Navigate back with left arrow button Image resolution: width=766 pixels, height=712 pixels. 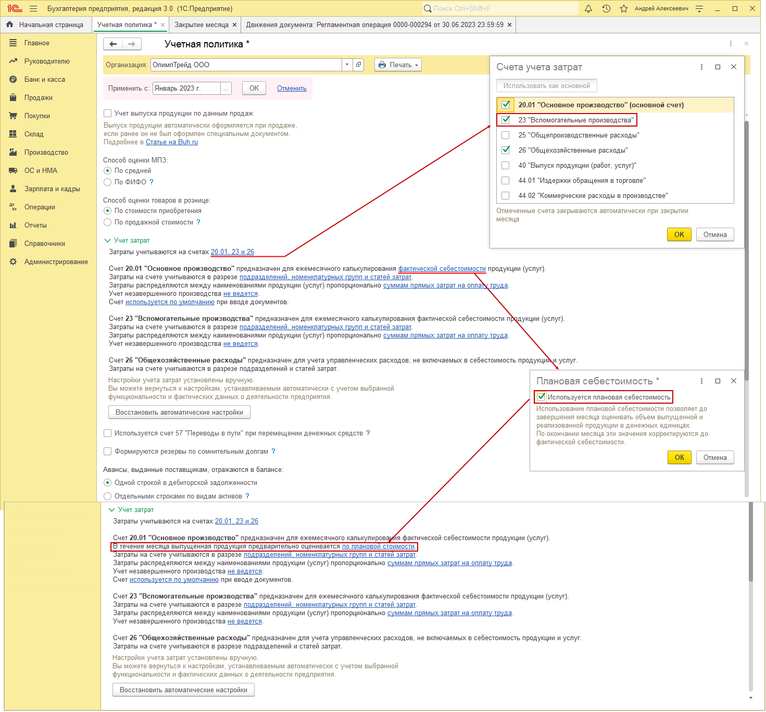tap(113, 44)
